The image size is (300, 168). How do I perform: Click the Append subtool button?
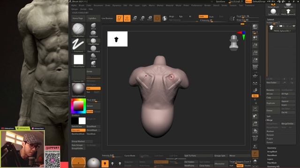pyautogui.click(x=288, y=101)
